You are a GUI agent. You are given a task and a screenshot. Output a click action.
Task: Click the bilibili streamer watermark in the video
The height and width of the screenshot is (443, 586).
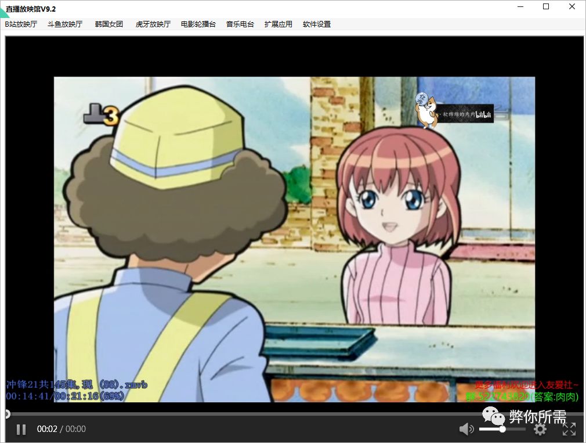pos(454,110)
